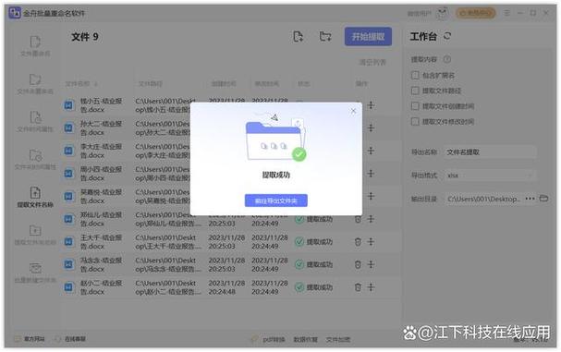Open the 导出格式 xlsx dropdown
The height and width of the screenshot is (352, 561).
pos(490,176)
